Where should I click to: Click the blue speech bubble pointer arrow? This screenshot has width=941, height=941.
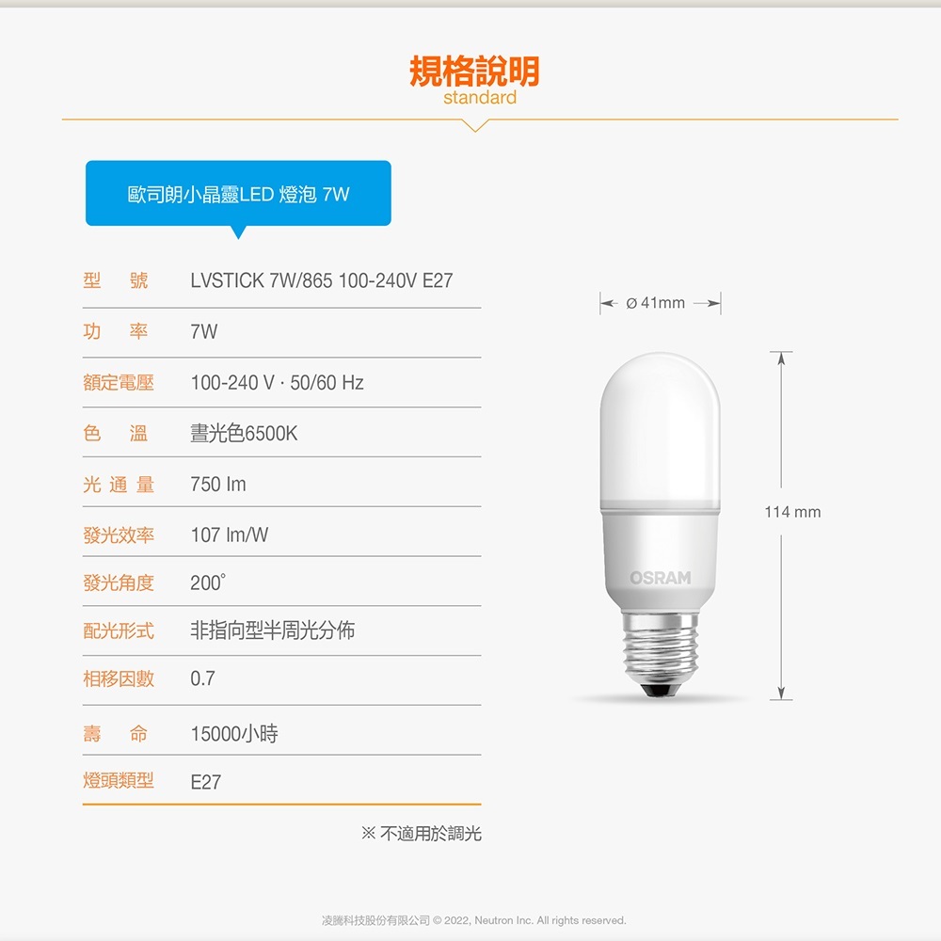point(238,232)
